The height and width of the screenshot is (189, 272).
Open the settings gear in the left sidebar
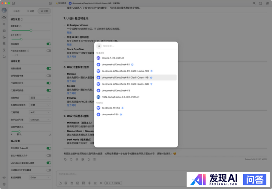4,183
